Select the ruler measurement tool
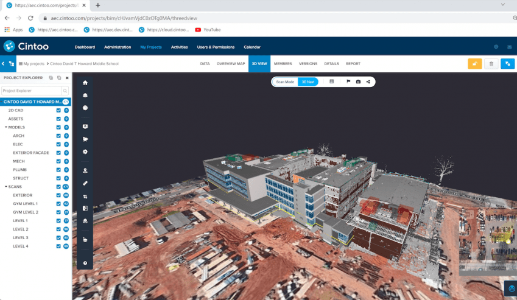 click(85, 183)
